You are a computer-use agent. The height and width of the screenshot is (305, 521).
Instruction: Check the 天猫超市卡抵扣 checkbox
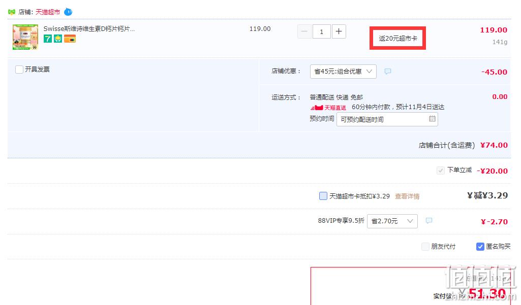(x=323, y=196)
